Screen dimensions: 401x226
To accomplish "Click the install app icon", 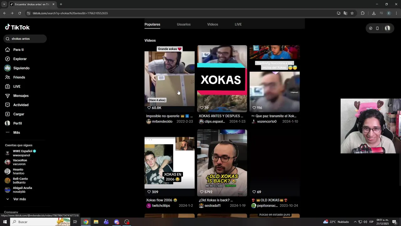I will [x=339, y=13].
